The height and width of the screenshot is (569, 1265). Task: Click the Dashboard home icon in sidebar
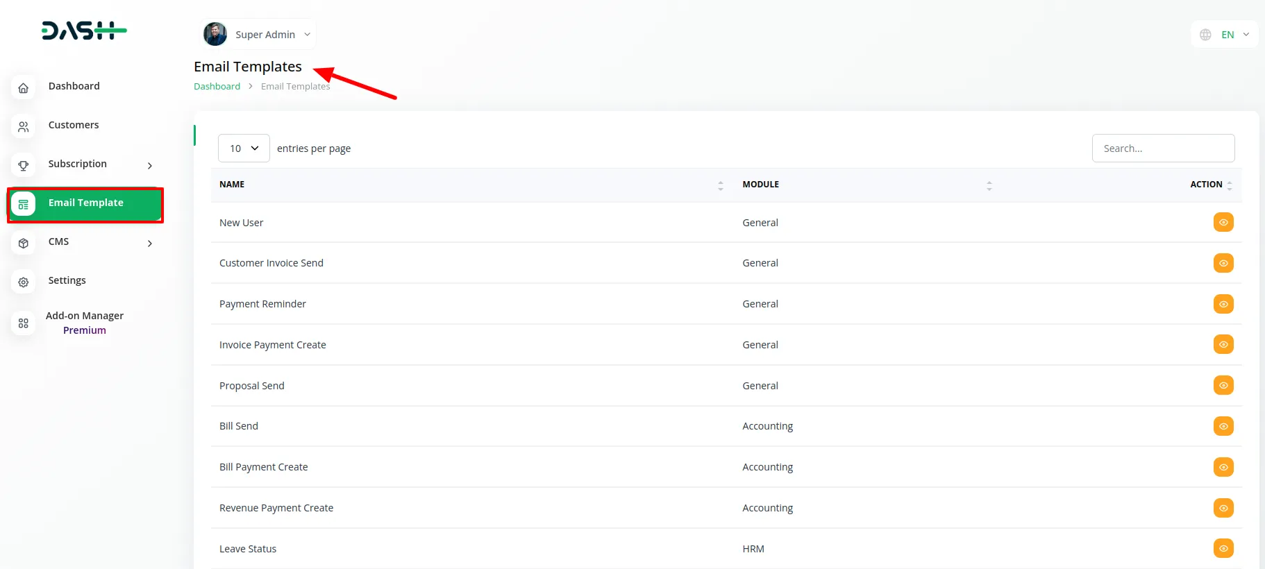(24, 88)
